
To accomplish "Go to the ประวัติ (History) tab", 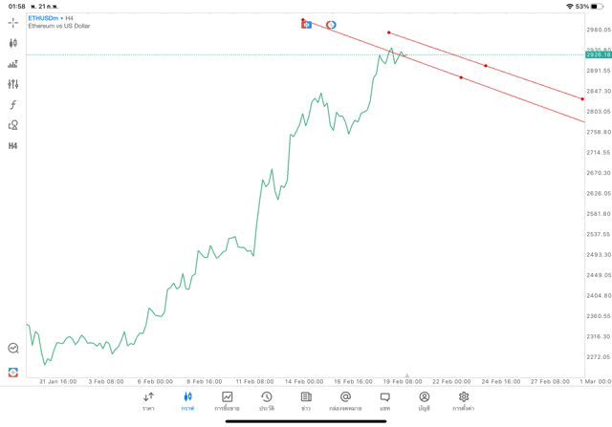I will click(x=267, y=400).
